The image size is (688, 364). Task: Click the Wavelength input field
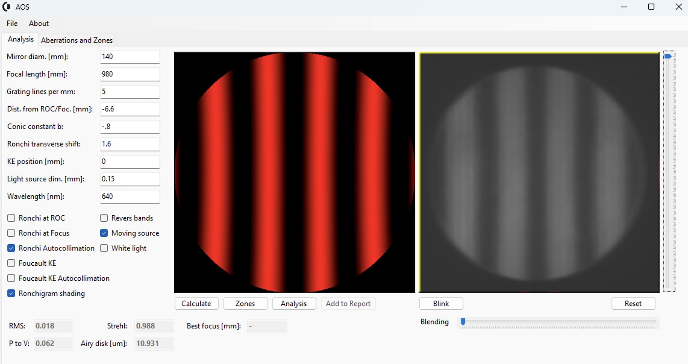click(x=130, y=197)
